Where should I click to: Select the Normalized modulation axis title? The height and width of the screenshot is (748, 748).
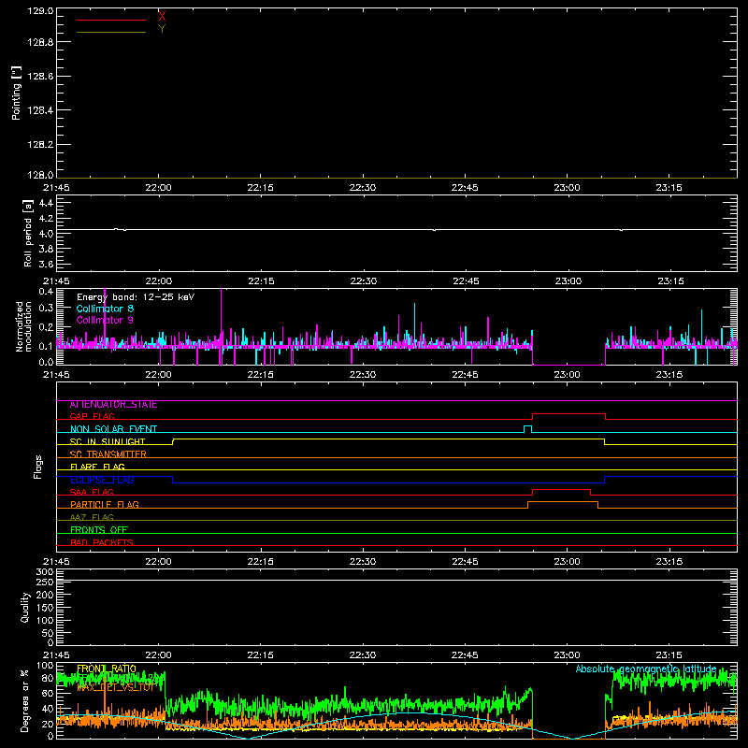click(23, 326)
